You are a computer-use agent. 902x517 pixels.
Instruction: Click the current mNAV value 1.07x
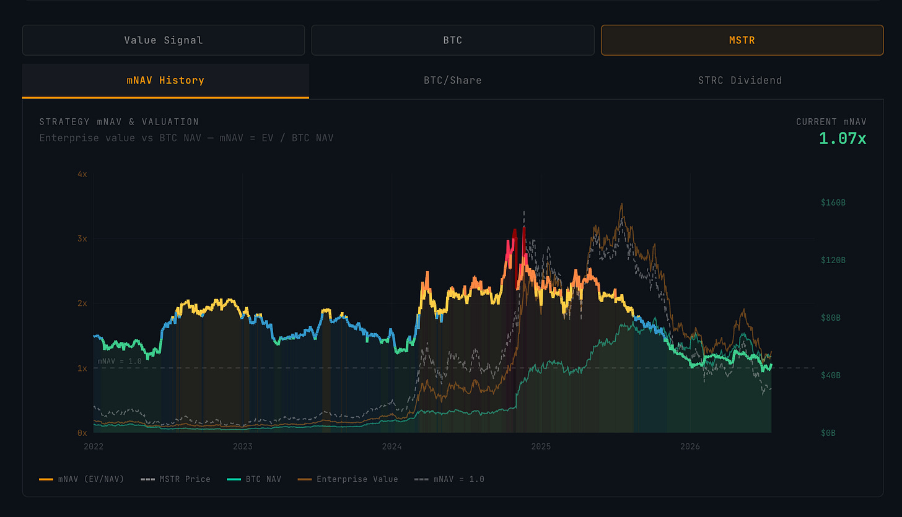coord(843,138)
